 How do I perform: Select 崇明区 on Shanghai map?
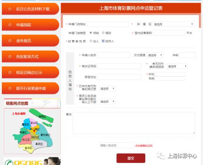[x=42, y=117]
